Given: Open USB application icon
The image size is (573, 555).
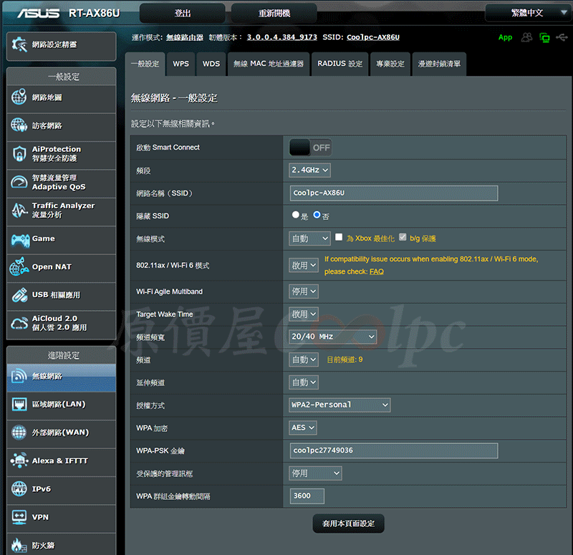Looking at the screenshot, I should tap(19, 294).
